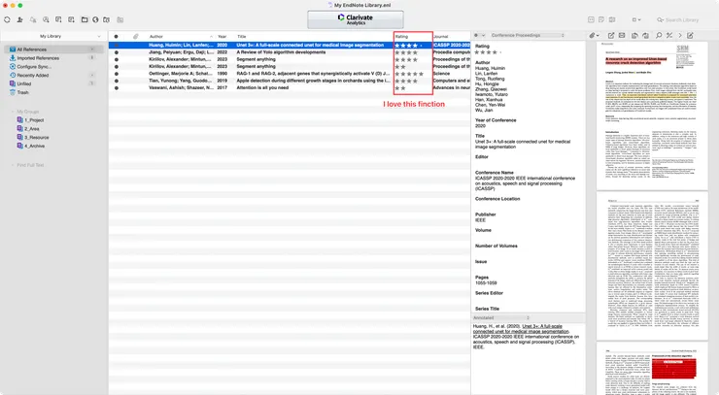Click the Trash icon in the sidebar
719x395 pixels.
[x=13, y=92]
